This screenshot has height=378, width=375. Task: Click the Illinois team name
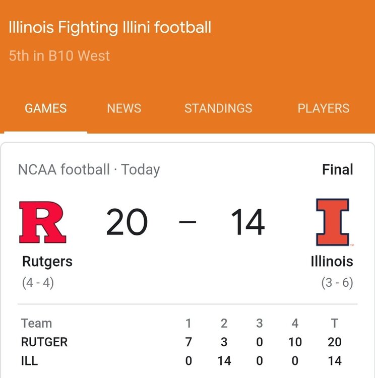[332, 262]
